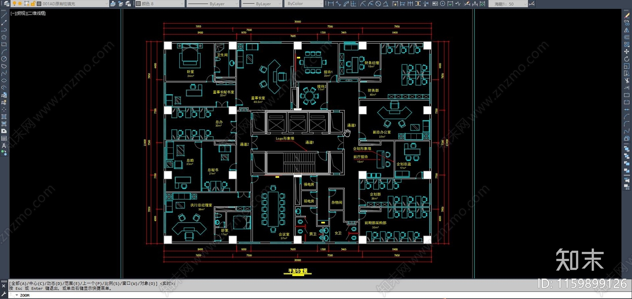The height and width of the screenshot is (299, 632).
Task: Select the Diameter dimension tool
Action: [x=378, y=4]
